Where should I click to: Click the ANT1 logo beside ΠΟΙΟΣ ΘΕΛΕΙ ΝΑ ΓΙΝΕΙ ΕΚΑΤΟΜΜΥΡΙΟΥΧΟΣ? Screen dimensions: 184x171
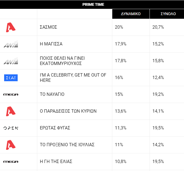11,61
